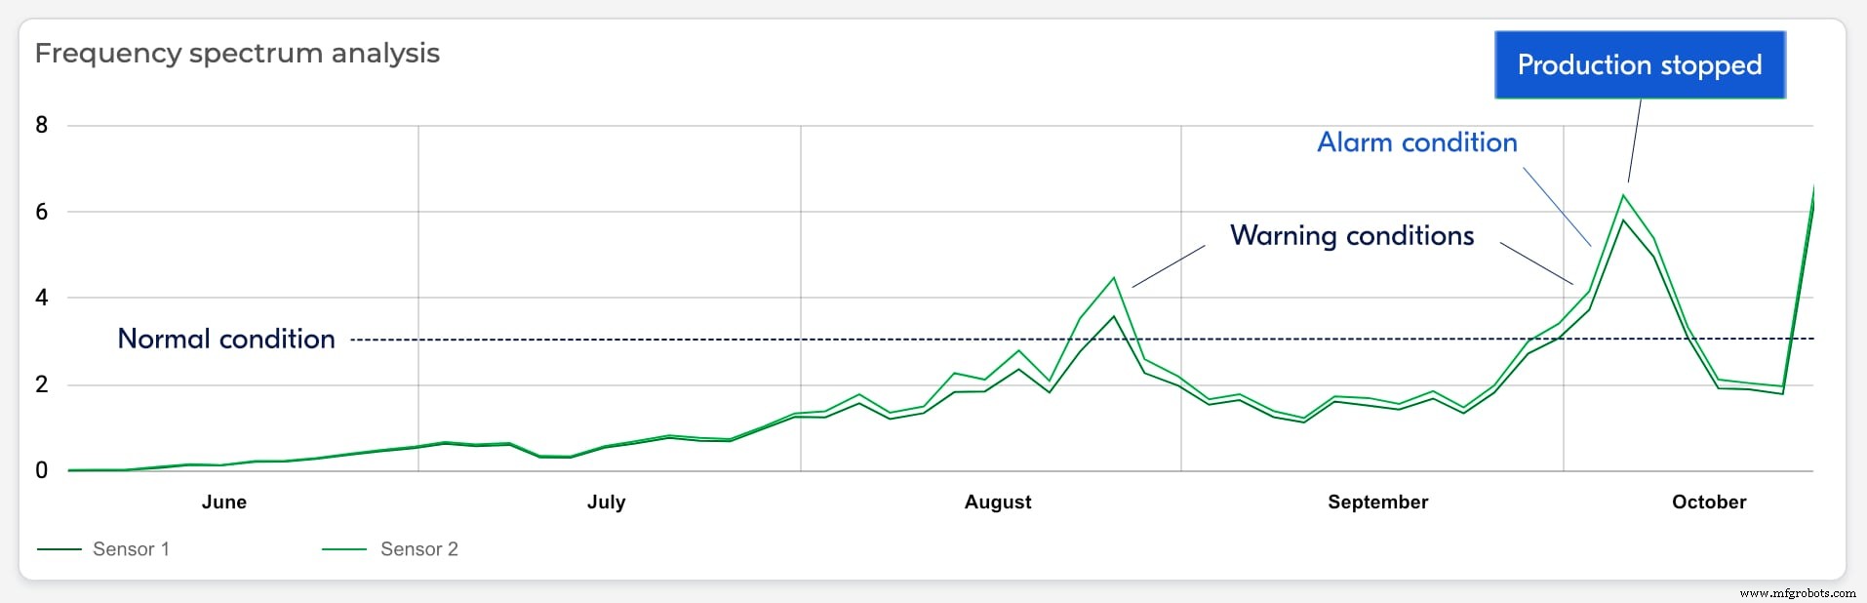Click the August peak on Sensor 2 line
Screen dimensions: 1867x603
pos(1113,278)
